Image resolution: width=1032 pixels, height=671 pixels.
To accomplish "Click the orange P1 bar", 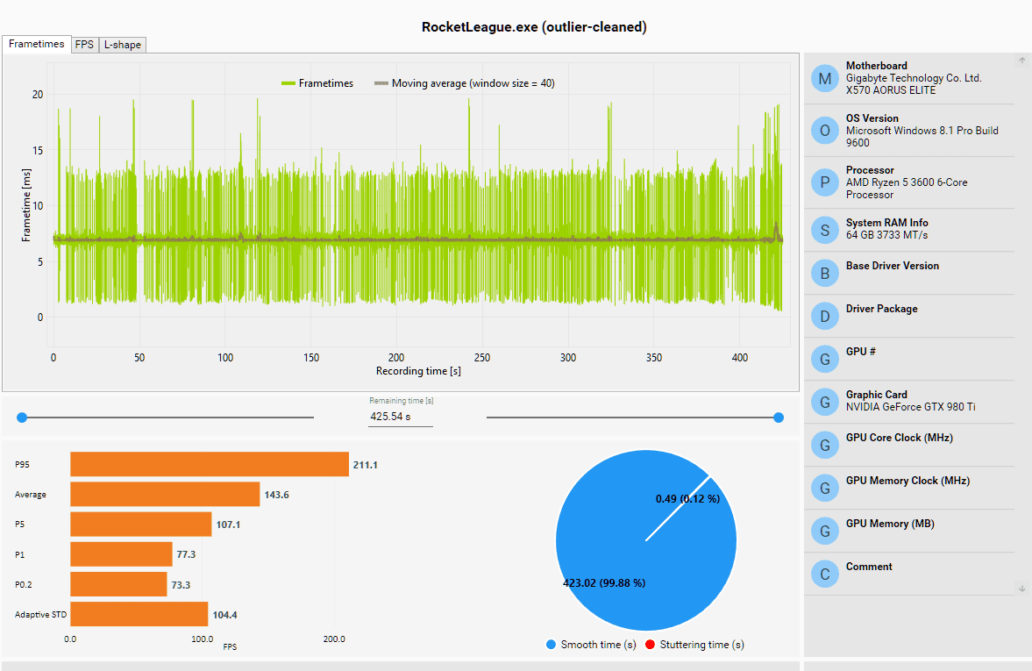I will [x=121, y=554].
